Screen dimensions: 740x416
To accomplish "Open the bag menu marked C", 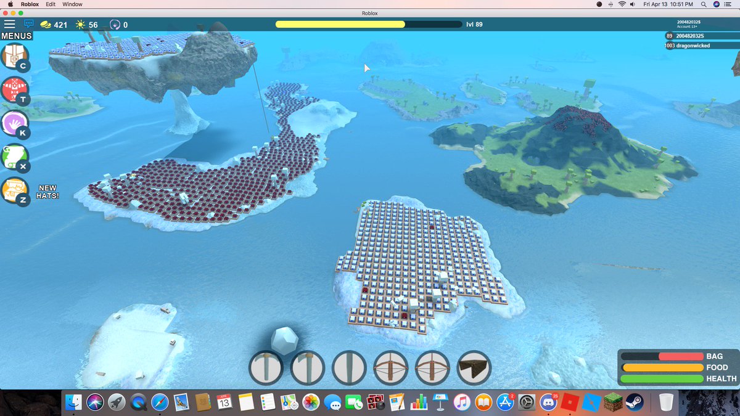I will 14,57.
